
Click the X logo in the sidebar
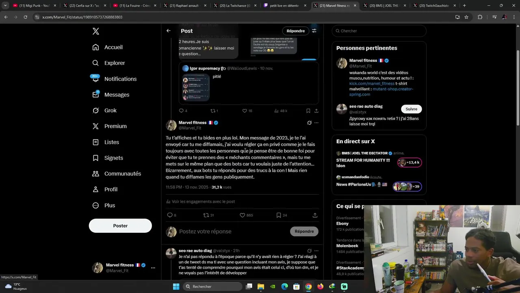pyautogui.click(x=96, y=31)
